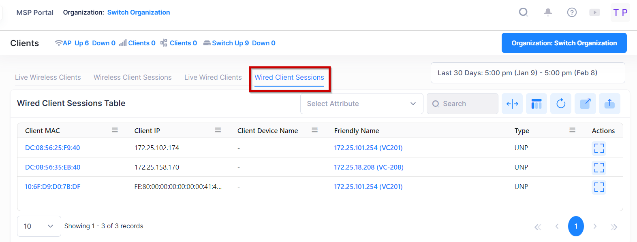Select page 1 in pagination
This screenshot has width=637, height=242.
coord(576,226)
